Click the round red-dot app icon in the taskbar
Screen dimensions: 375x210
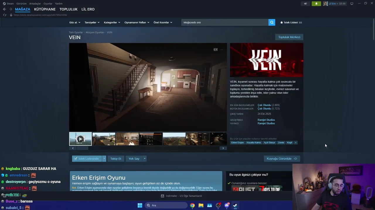pos(218,205)
